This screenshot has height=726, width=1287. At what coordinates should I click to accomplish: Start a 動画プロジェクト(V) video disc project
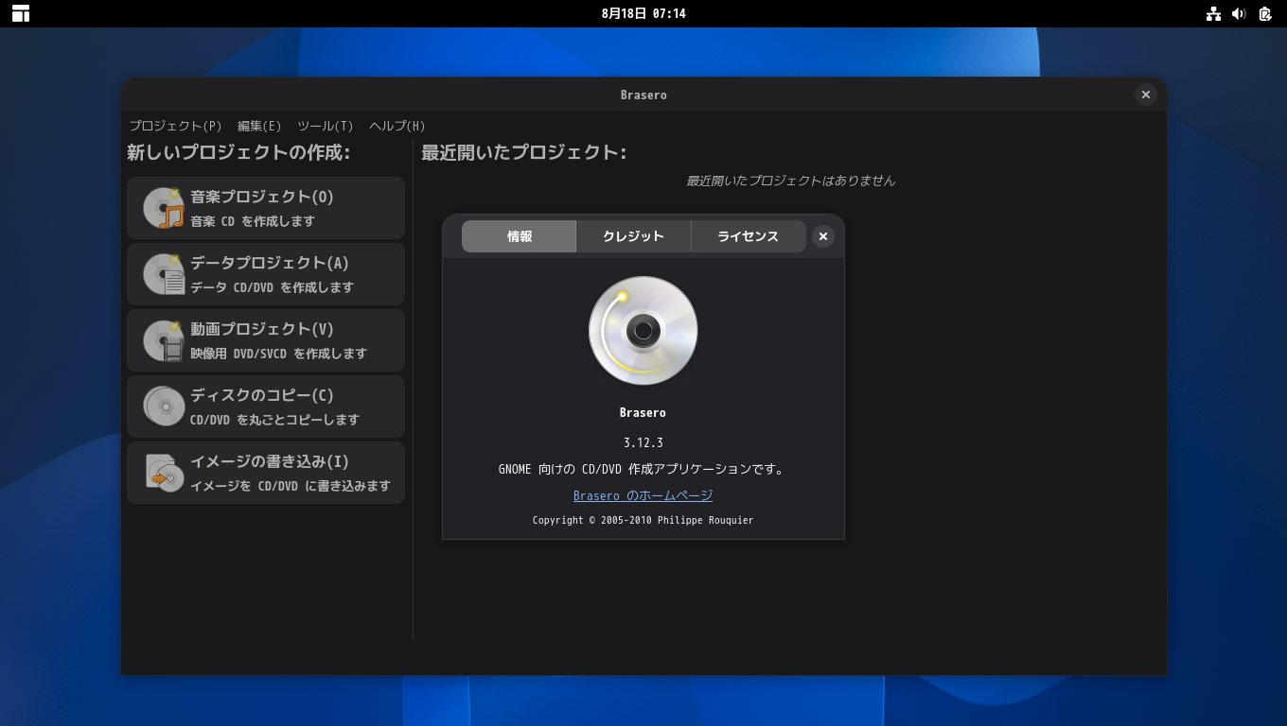(266, 340)
